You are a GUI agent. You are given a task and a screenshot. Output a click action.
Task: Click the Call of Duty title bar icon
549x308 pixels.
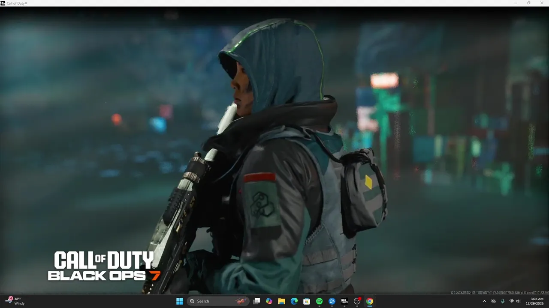click(x=3, y=3)
